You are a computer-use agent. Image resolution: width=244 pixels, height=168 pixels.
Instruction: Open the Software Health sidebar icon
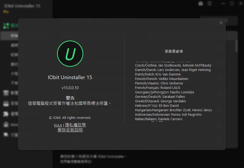6,93
